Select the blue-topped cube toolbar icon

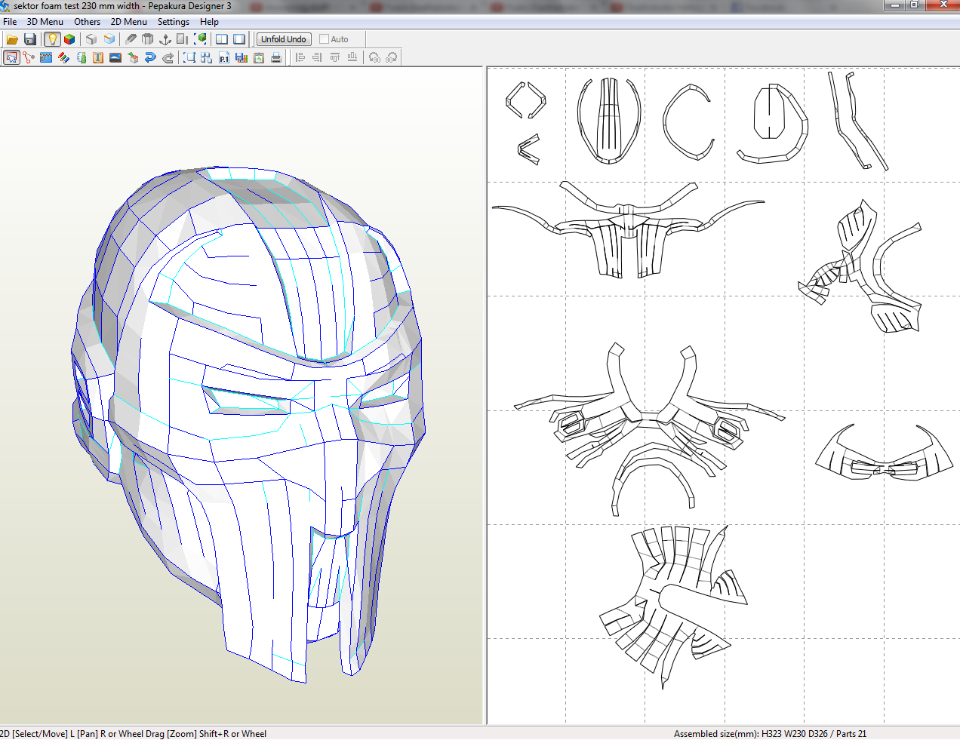[109, 39]
